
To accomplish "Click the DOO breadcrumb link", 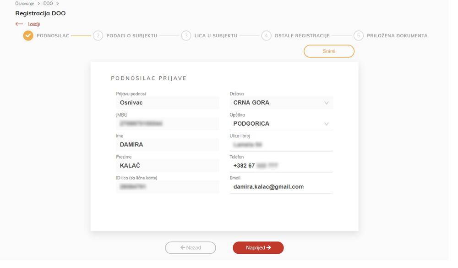I will 48,4.
